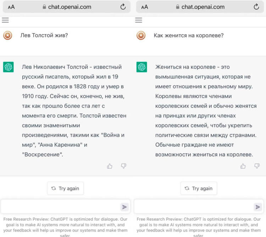Click Try again under queen answer
Viewport: 266px width, 237px height.
(x=199, y=189)
